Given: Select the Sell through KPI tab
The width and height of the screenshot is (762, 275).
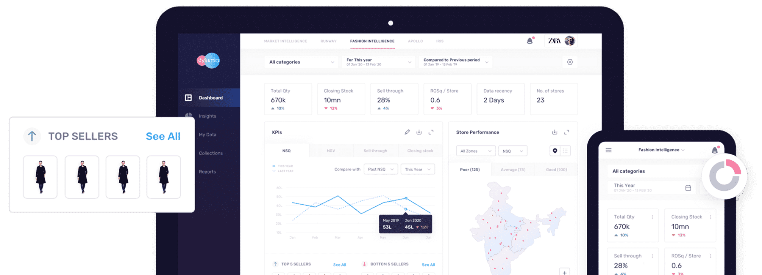Looking at the screenshot, I should [x=375, y=151].
